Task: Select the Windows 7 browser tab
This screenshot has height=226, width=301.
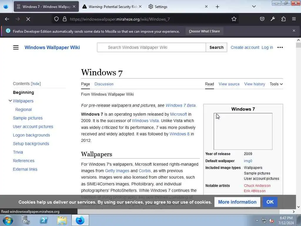Action: (x=46, y=6)
